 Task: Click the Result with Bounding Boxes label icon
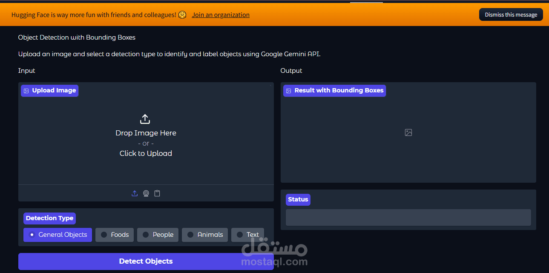[289, 90]
